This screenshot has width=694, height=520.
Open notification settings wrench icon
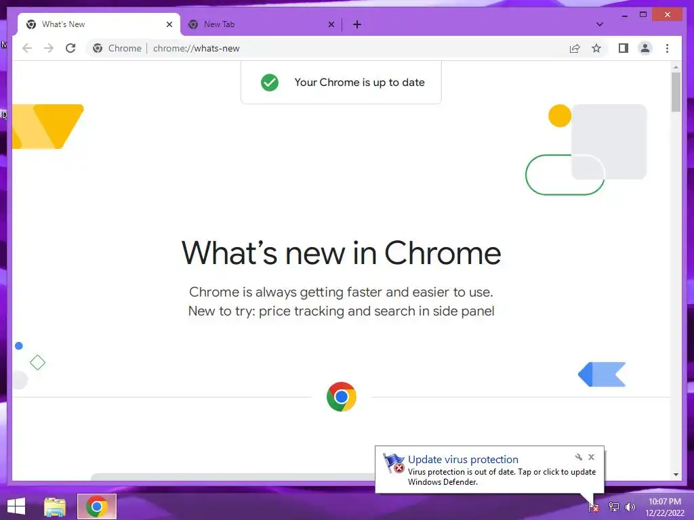579,457
